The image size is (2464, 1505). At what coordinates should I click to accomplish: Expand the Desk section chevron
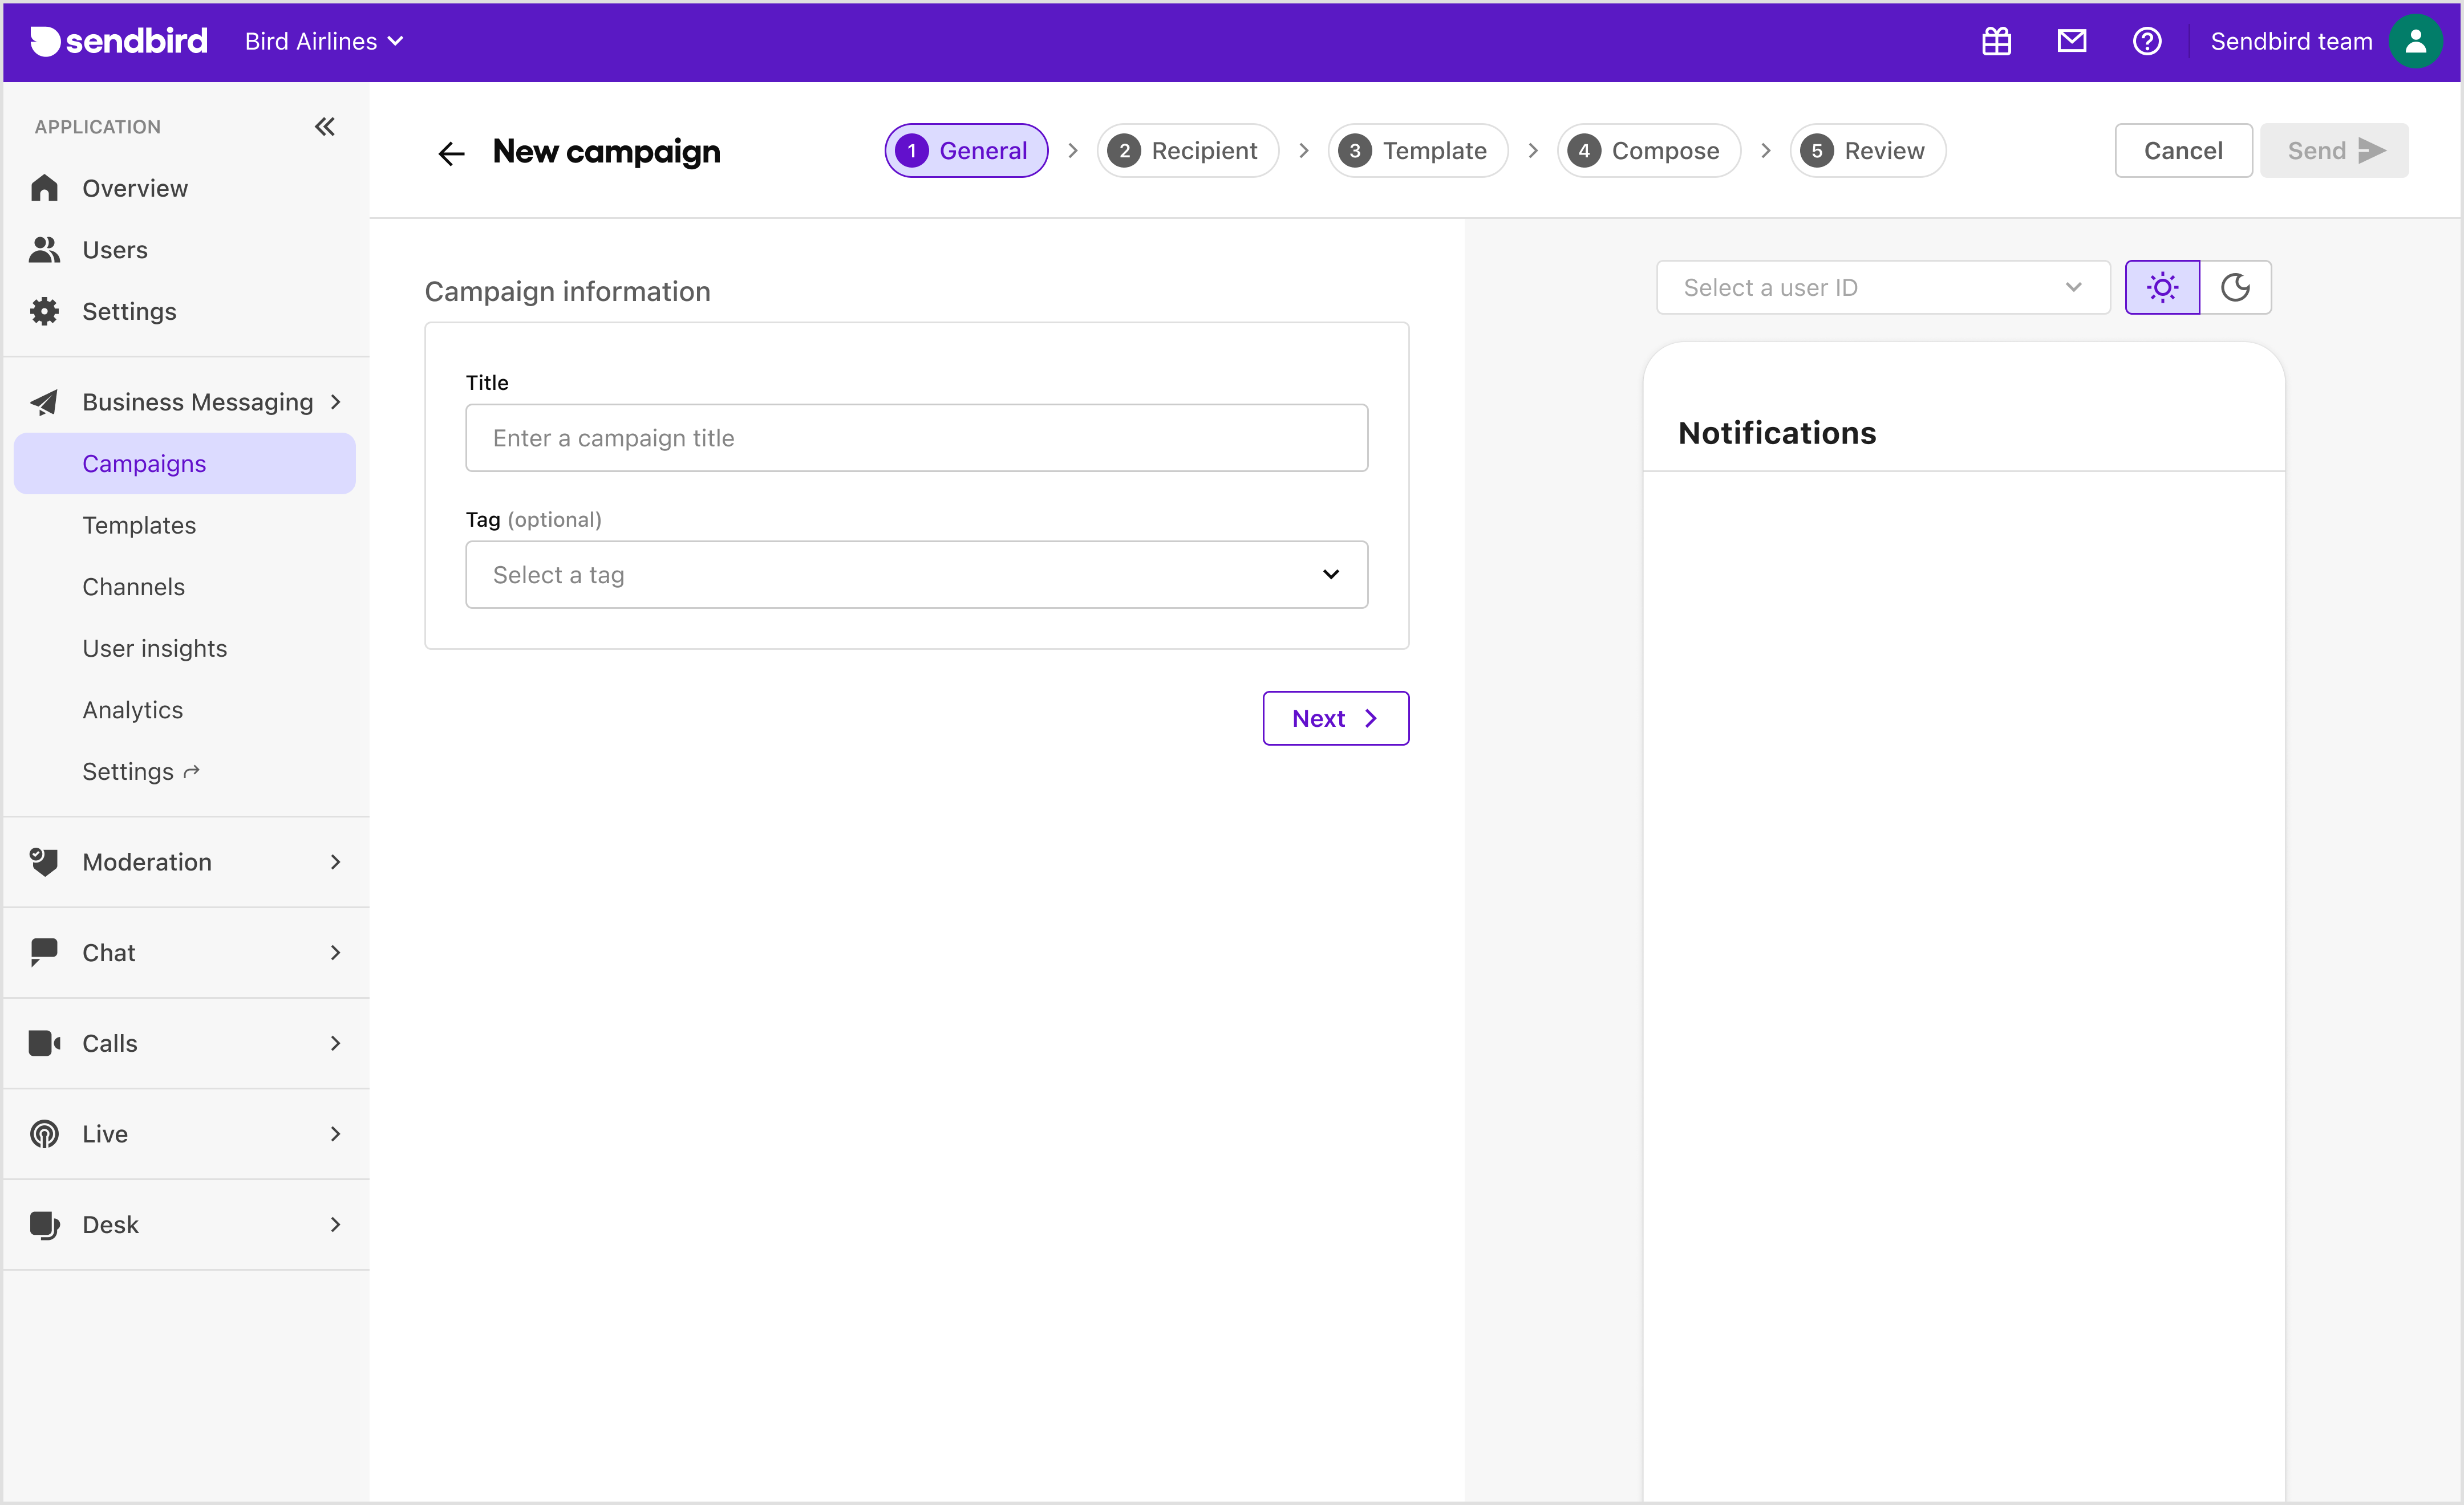(x=336, y=1224)
